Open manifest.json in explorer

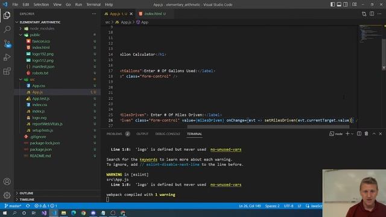coord(43,67)
